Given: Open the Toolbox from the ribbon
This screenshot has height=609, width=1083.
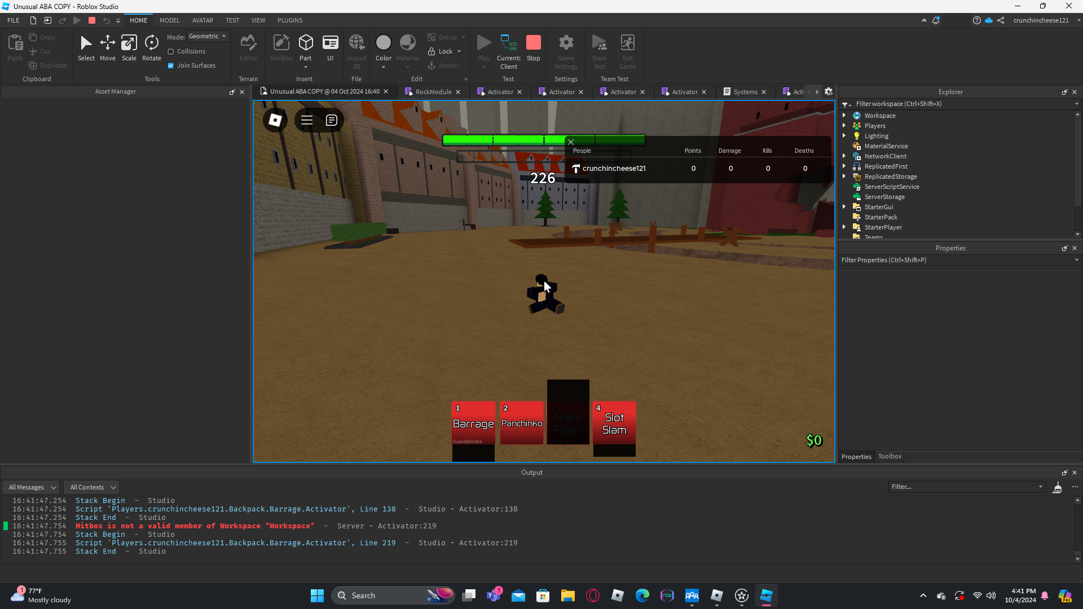Looking at the screenshot, I should tap(281, 47).
